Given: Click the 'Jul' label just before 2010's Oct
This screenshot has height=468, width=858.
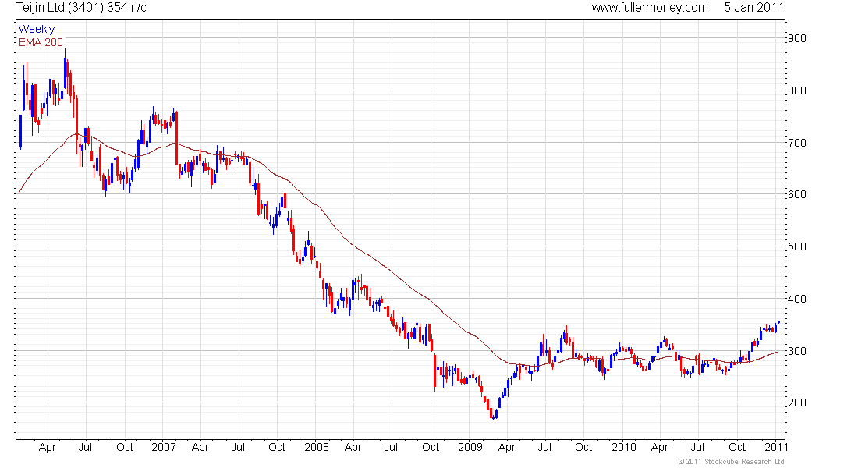Looking at the screenshot, I should pyautogui.click(x=697, y=447).
